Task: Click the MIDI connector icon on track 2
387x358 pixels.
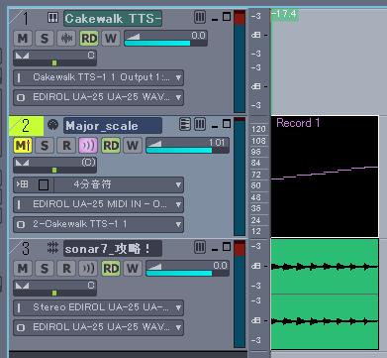Action: tap(52, 125)
